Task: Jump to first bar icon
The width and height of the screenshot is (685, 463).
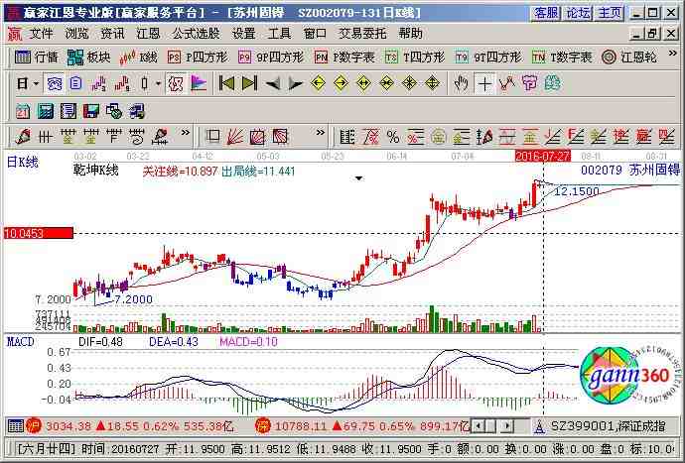Action: pyautogui.click(x=226, y=83)
